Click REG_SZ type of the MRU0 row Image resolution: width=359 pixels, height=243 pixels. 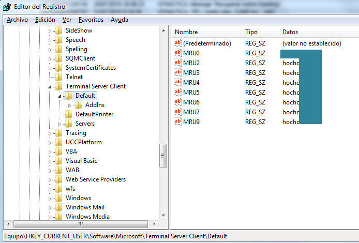coord(255,53)
